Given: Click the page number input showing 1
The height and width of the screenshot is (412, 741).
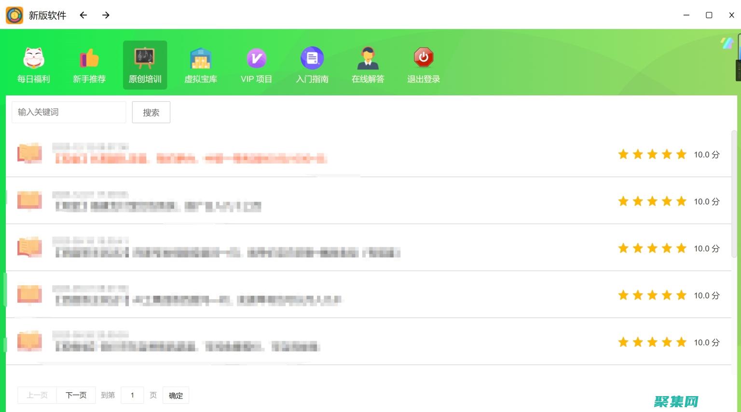Looking at the screenshot, I should pyautogui.click(x=132, y=395).
